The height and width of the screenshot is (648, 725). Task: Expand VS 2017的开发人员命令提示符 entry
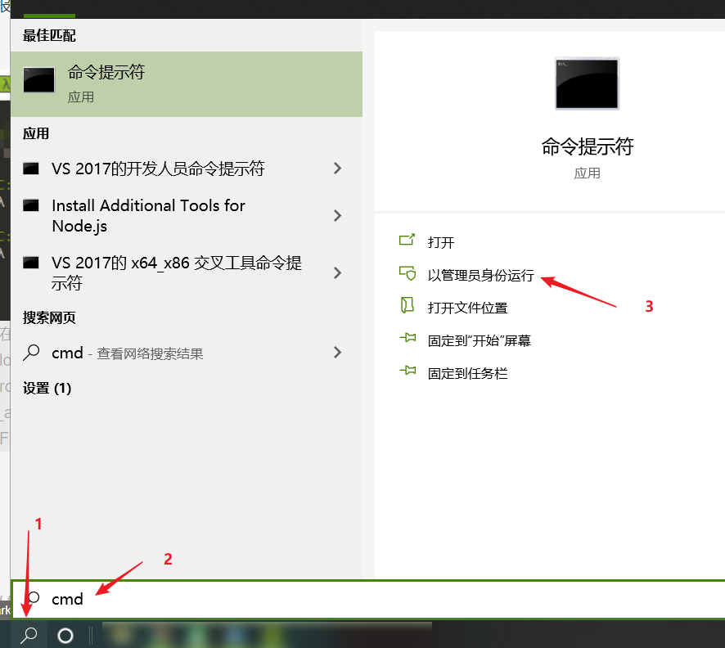pos(337,169)
